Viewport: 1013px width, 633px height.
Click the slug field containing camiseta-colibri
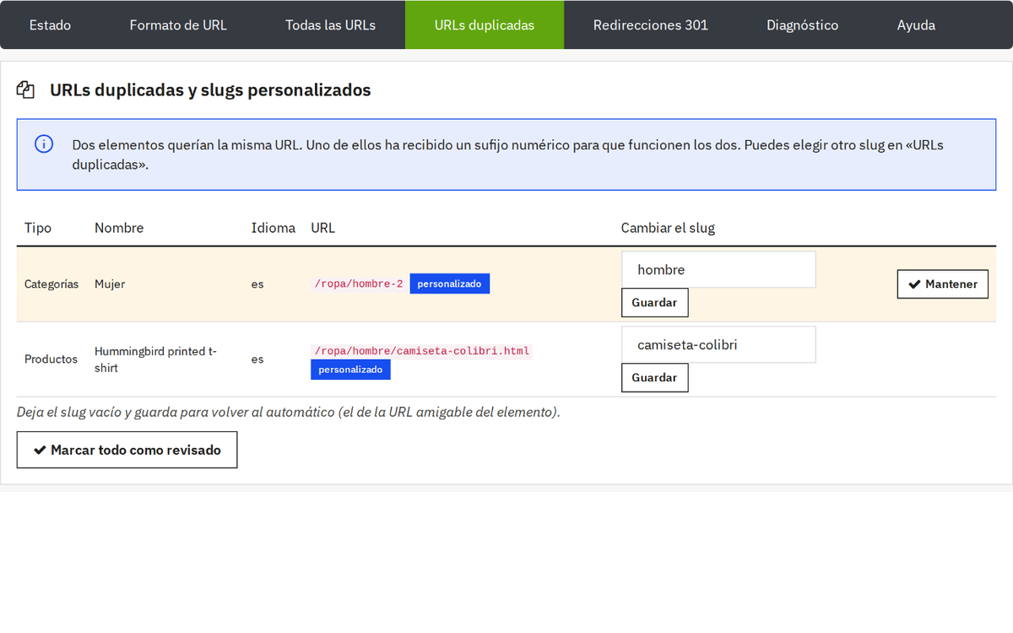[x=718, y=344]
